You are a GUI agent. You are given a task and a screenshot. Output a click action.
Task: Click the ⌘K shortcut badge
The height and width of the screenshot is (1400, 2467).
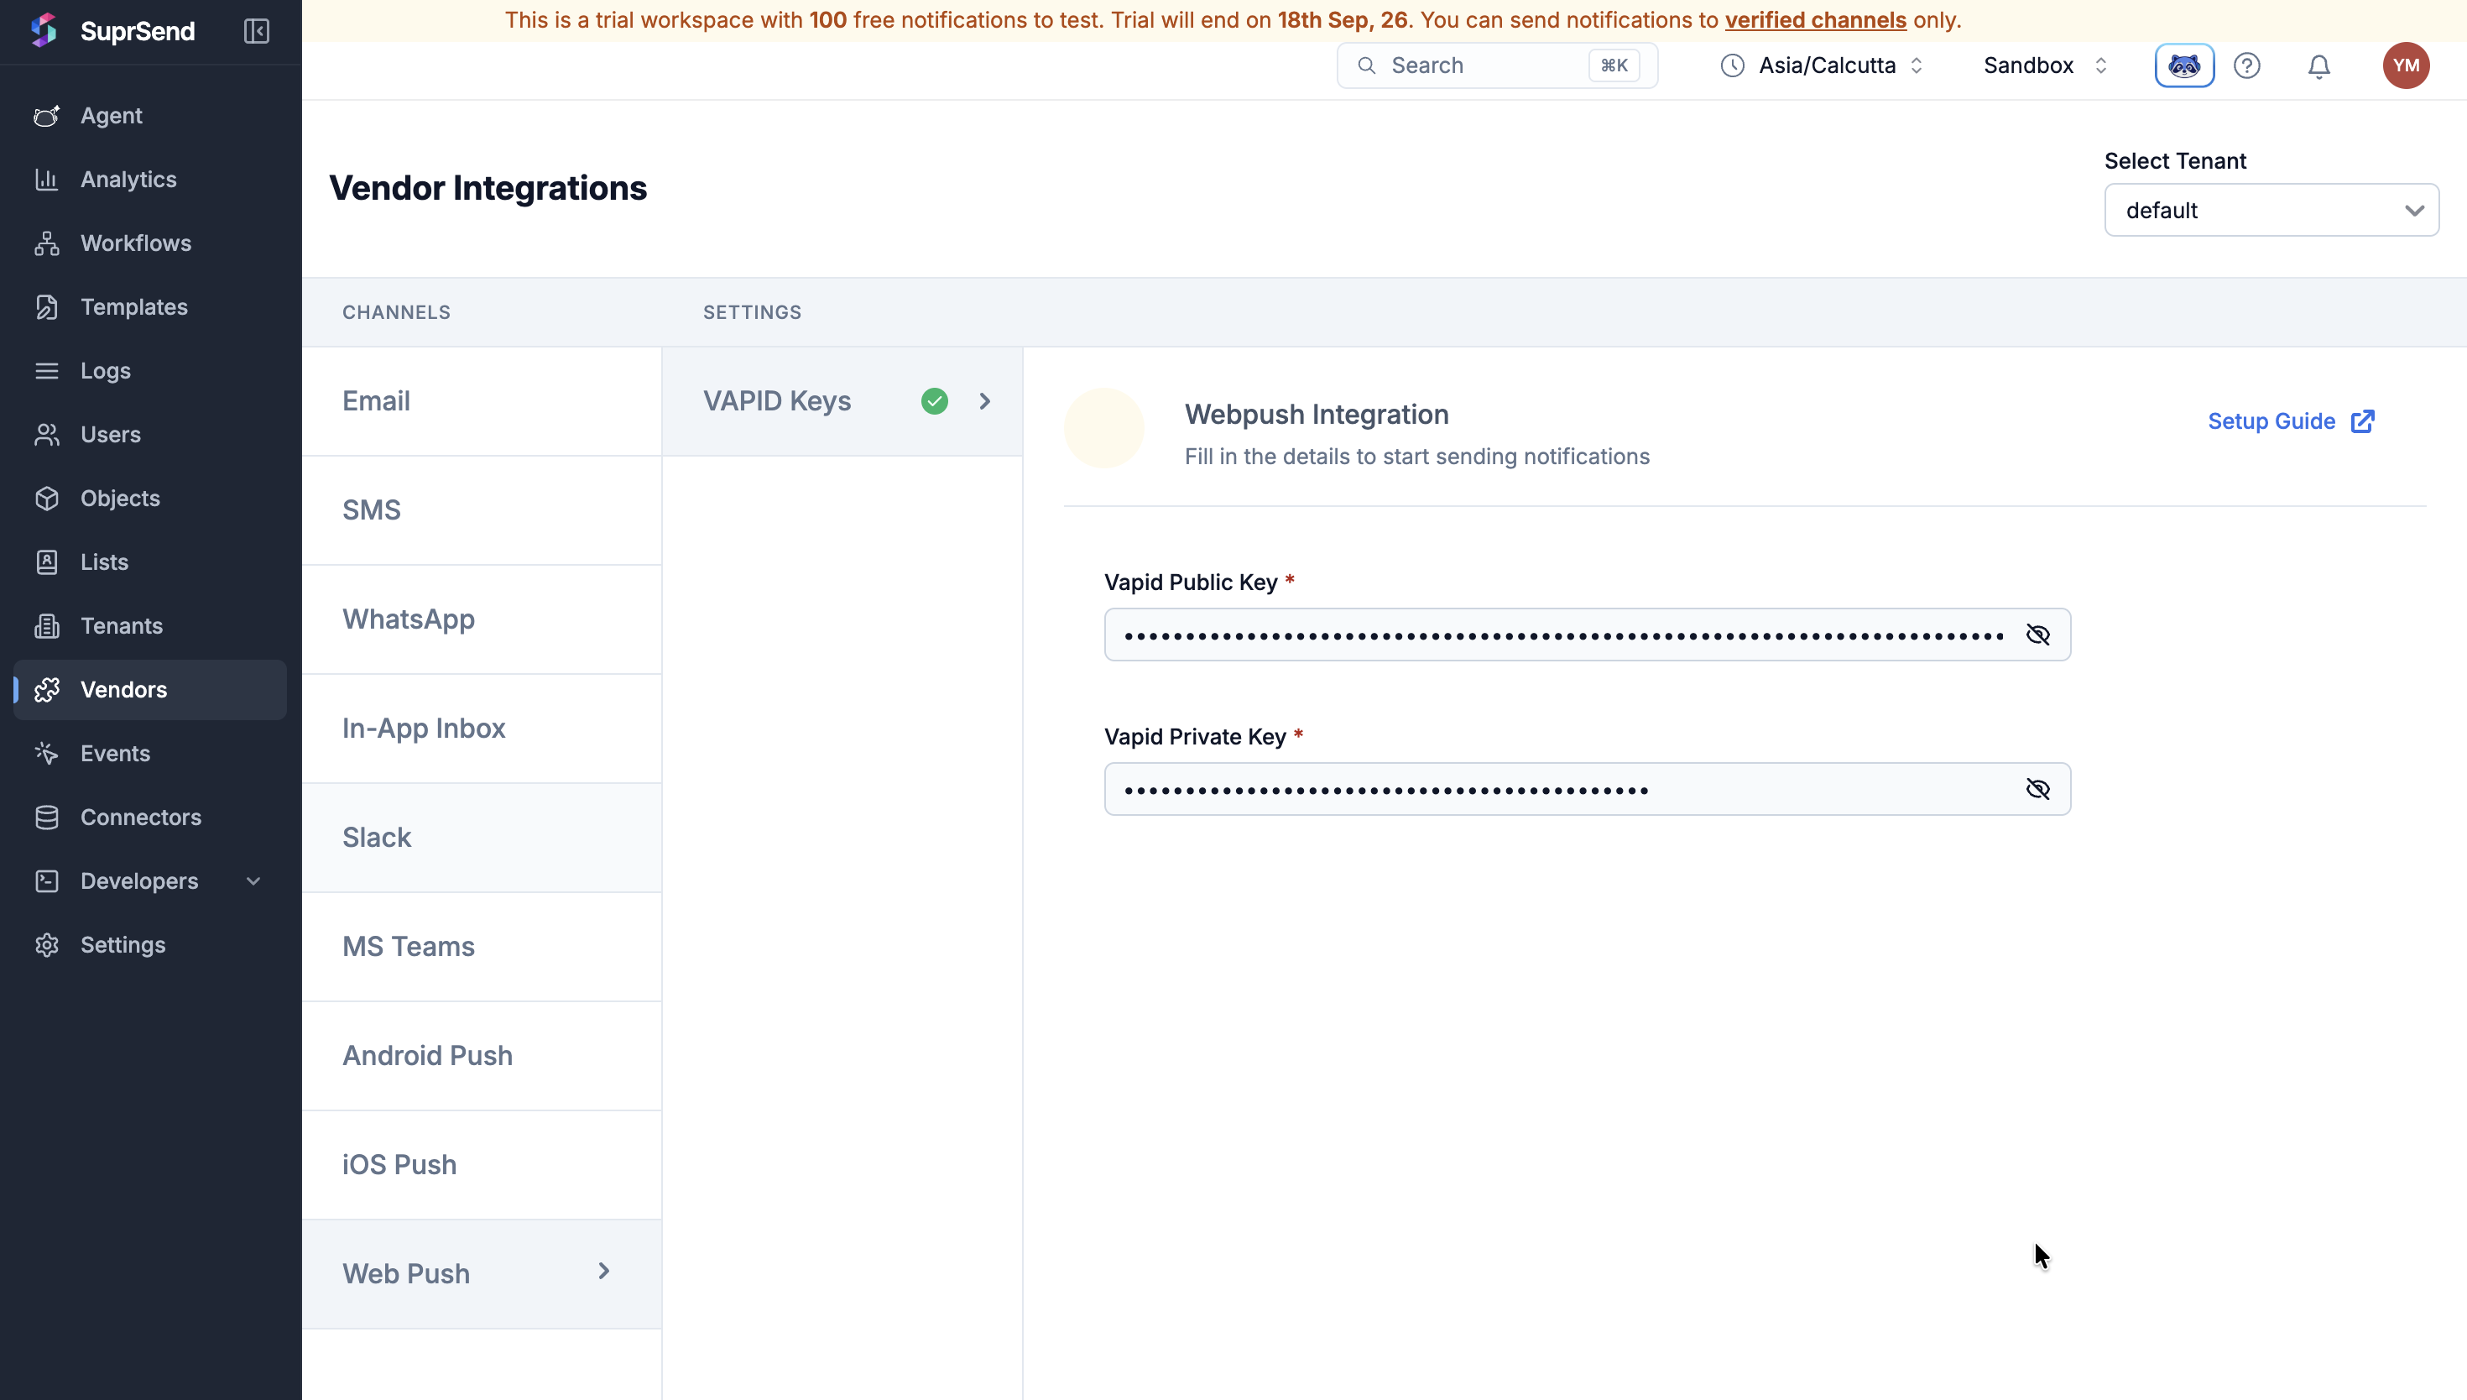(x=1614, y=65)
